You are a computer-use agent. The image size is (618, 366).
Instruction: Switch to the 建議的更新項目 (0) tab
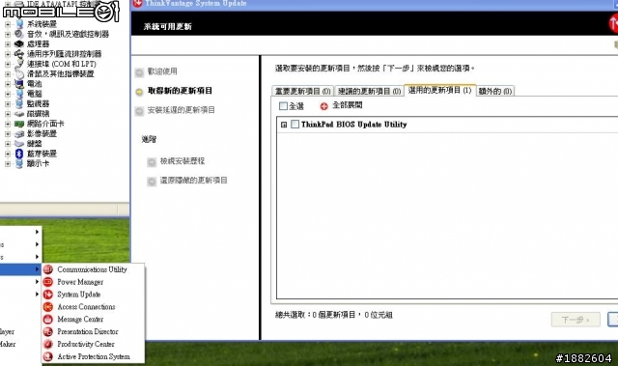369,91
